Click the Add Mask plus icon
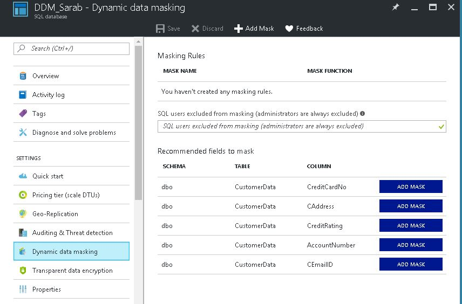The width and height of the screenshot is (462, 304). pos(238,29)
